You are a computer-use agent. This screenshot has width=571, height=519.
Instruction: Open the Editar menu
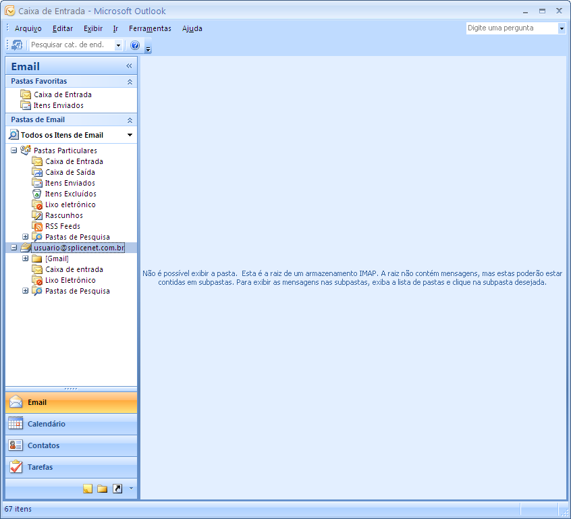click(x=63, y=28)
